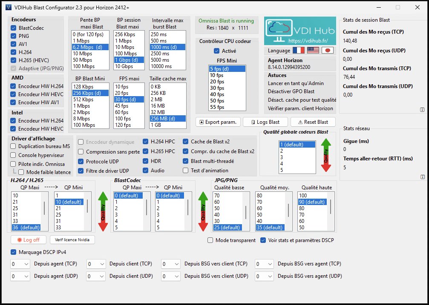The width and height of the screenshot is (429, 305).
Task: Toggle Voir stats et paramètres DSCP
Action: point(263,240)
